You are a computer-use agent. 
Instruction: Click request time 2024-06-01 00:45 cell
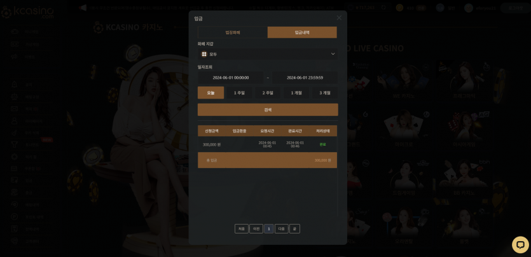click(x=267, y=144)
